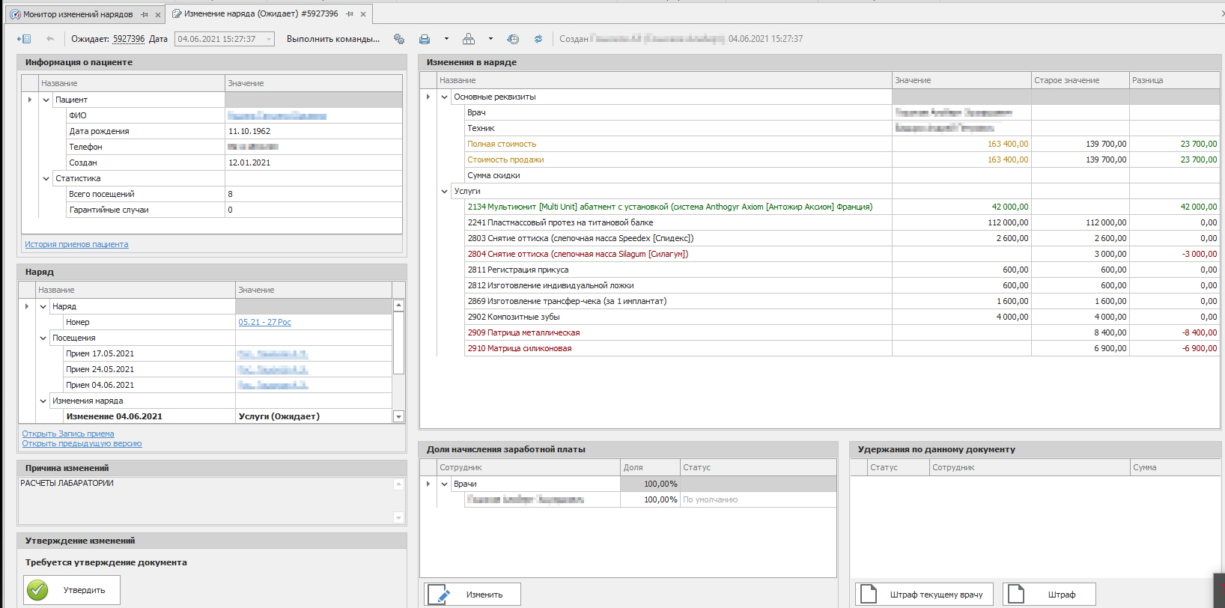Click the Утвердить button
The width and height of the screenshot is (1225, 608).
tap(72, 590)
